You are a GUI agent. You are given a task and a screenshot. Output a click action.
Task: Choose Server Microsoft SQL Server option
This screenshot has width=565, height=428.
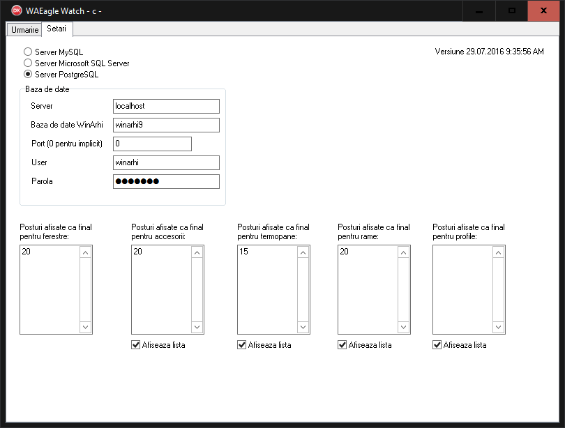(28, 63)
